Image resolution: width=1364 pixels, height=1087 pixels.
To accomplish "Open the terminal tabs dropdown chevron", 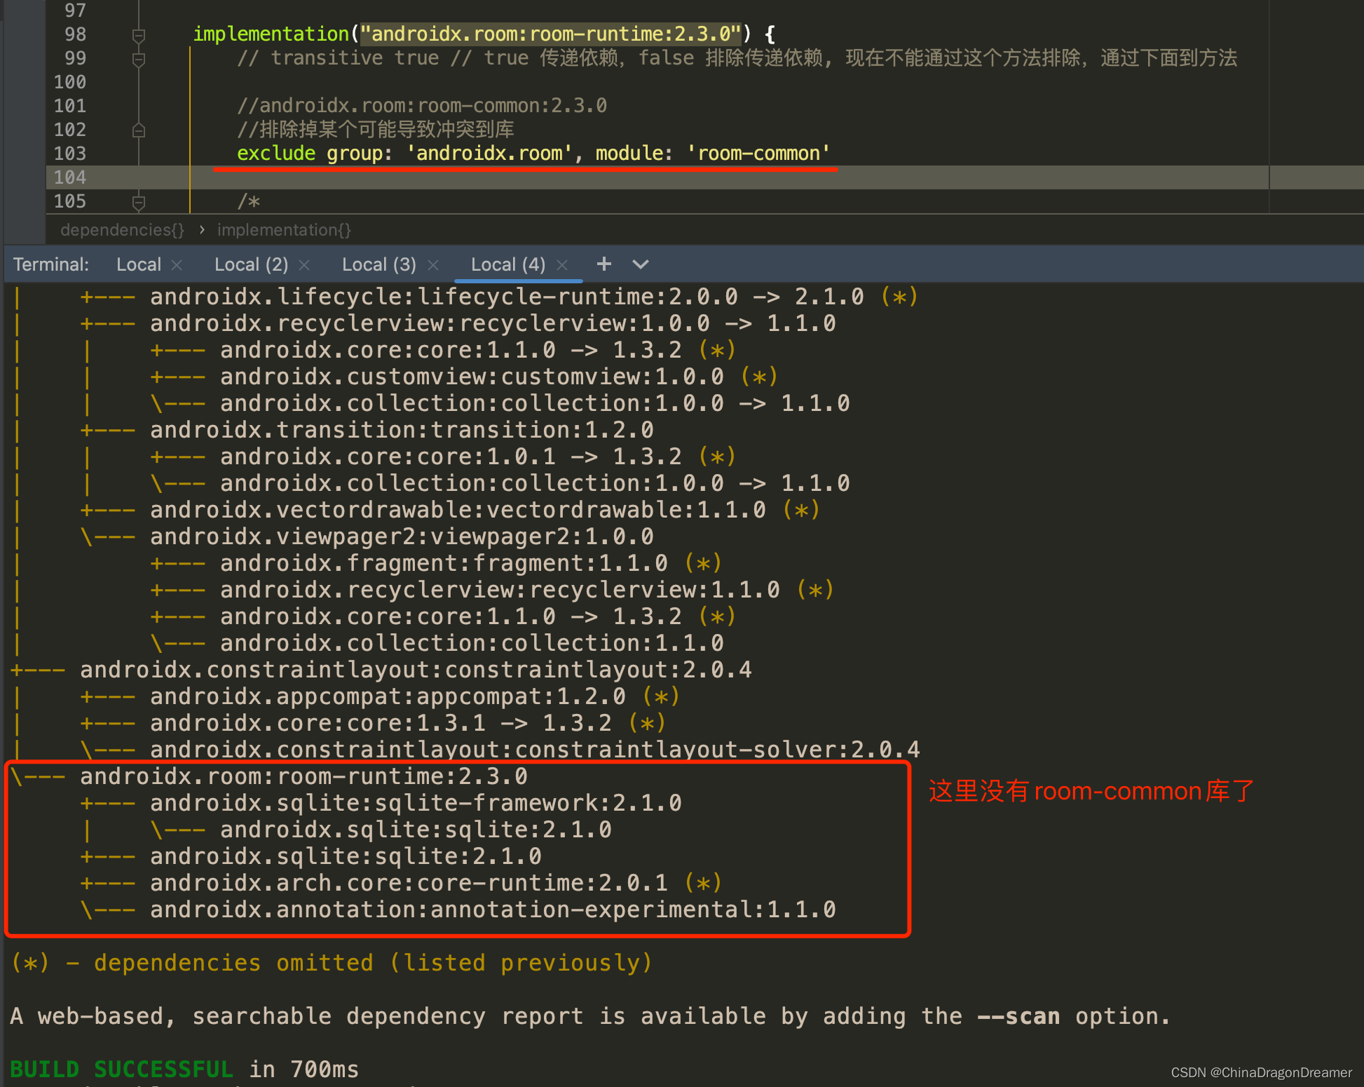I will click(640, 264).
